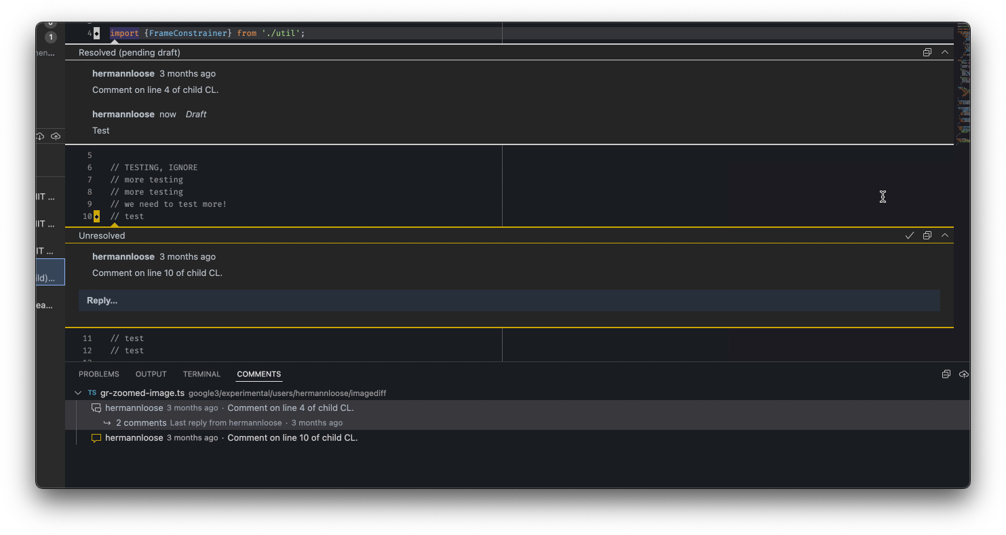Click the duplicate icon on the Unresolved thread header
This screenshot has height=535, width=1006.
tap(927, 235)
